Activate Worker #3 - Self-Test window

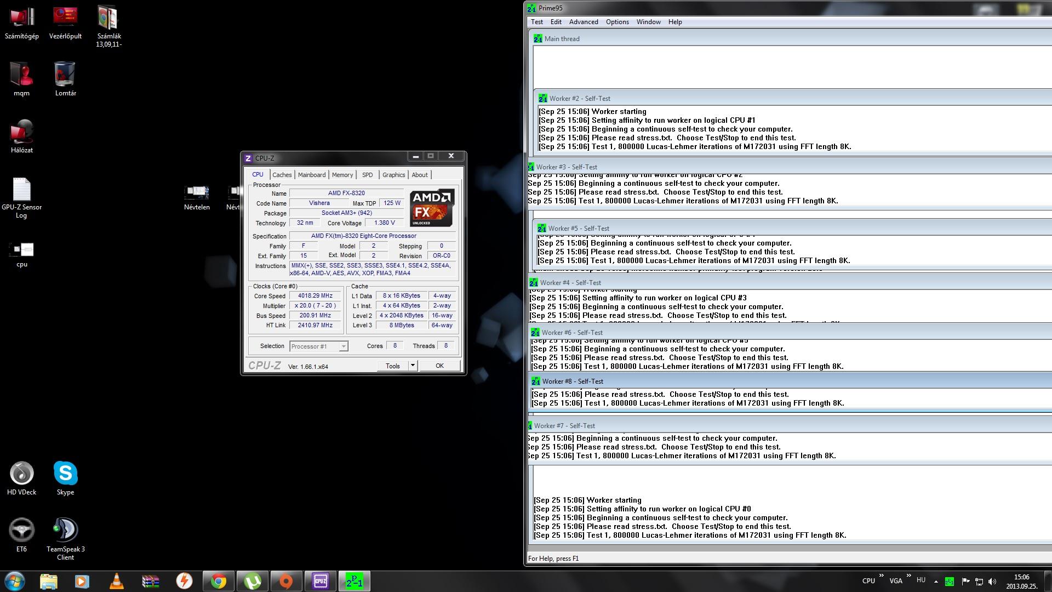(790, 167)
